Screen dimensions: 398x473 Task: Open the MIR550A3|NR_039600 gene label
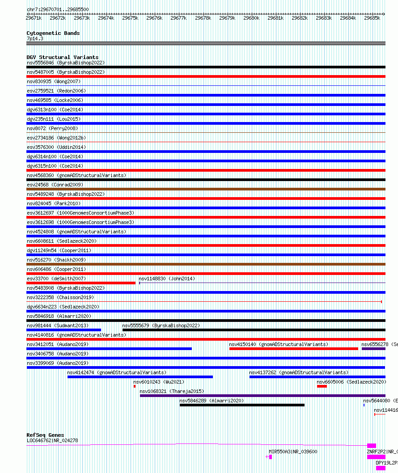click(293, 452)
